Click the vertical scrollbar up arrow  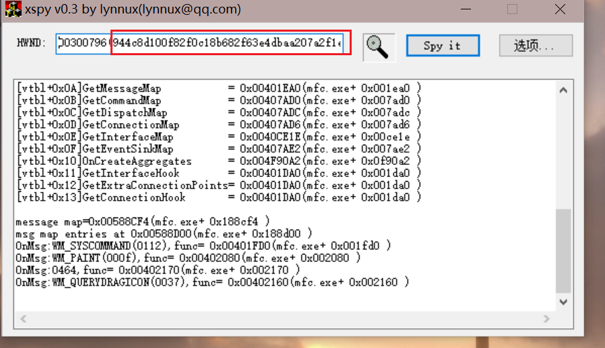coord(563,90)
